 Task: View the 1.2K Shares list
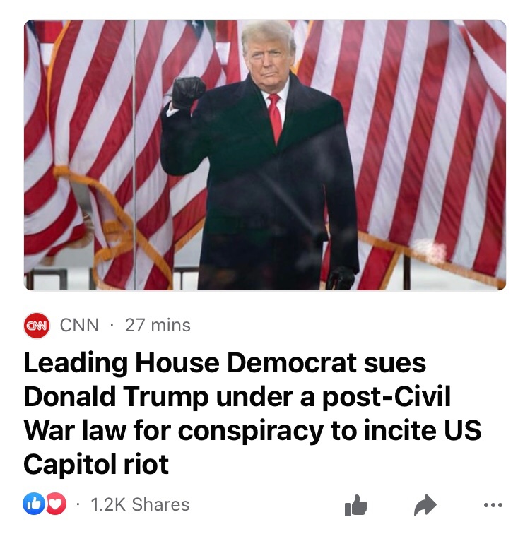click(x=140, y=504)
